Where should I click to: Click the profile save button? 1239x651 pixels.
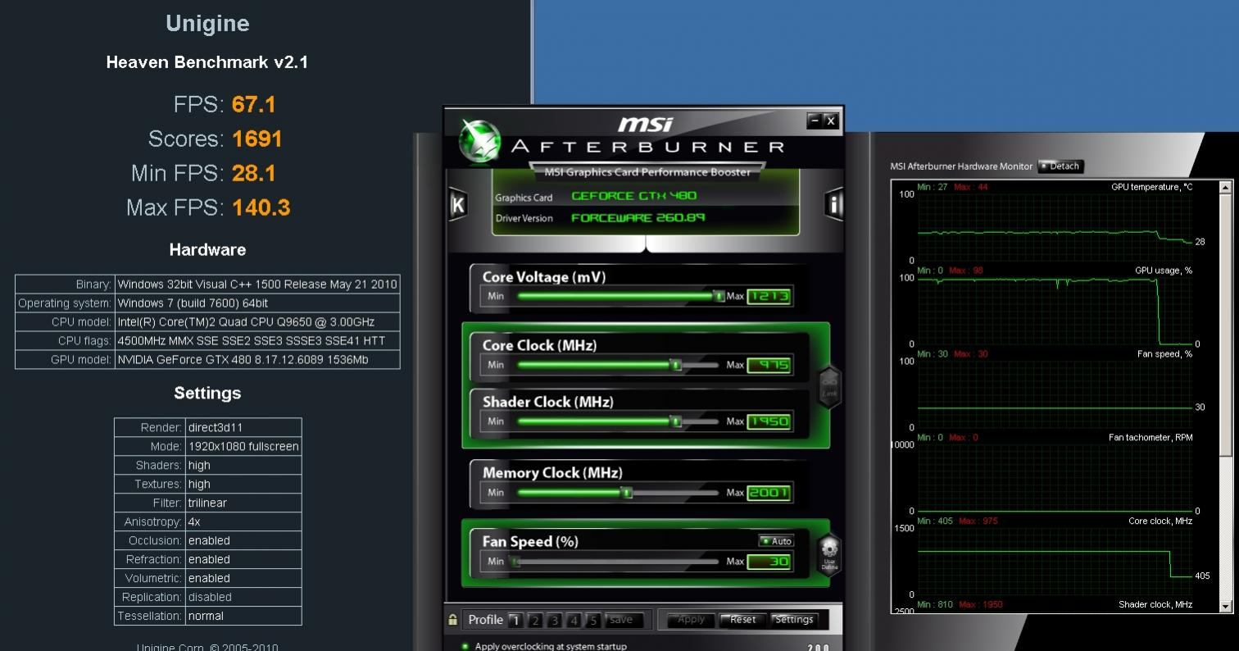[x=623, y=621]
